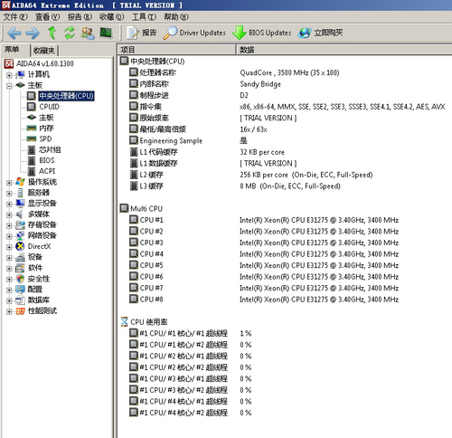Click the 服务器 server icon

(20, 193)
